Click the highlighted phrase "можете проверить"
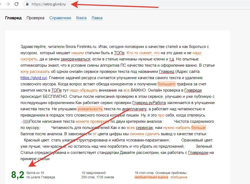Viewport: 250px width, 184px height. (x=92, y=121)
